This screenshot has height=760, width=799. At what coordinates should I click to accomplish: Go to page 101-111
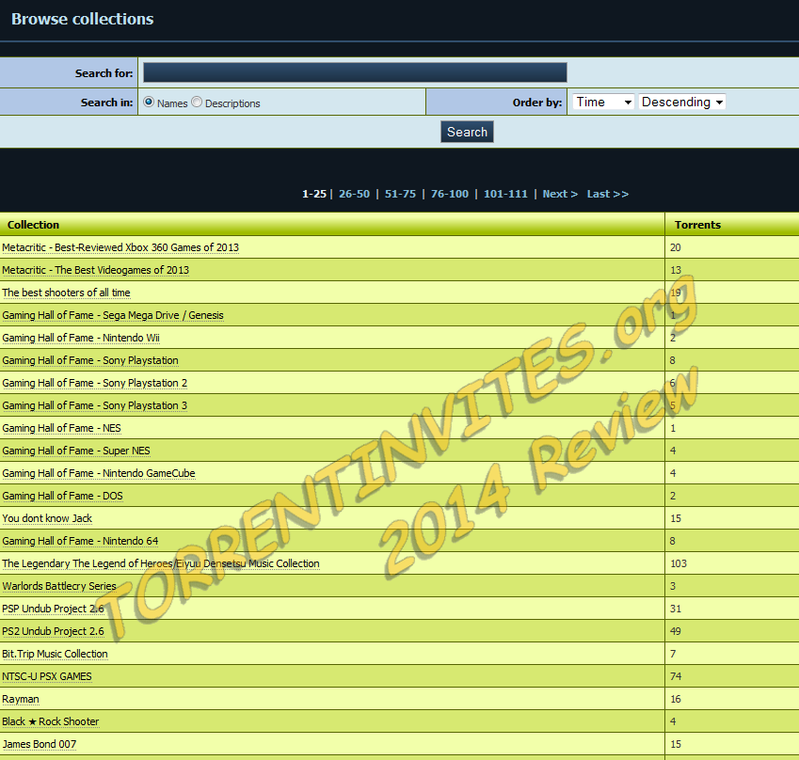[x=505, y=194]
